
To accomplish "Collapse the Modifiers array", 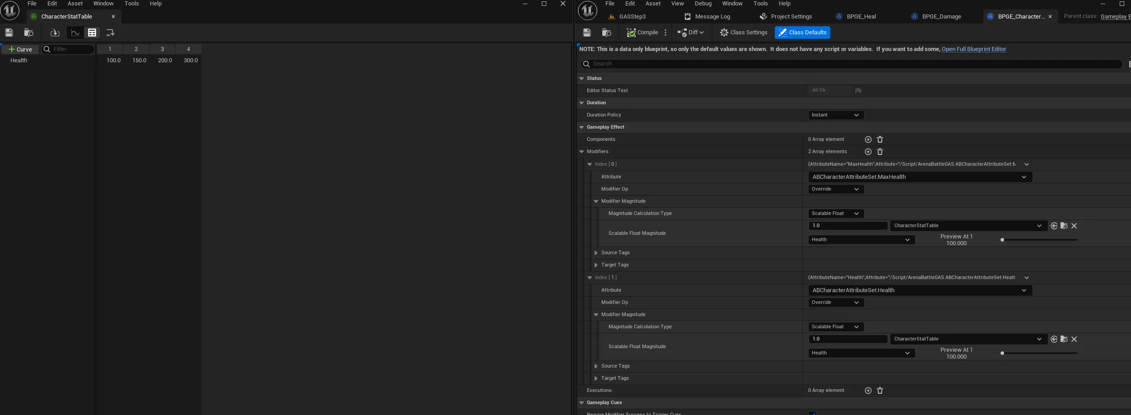I will 582,152.
